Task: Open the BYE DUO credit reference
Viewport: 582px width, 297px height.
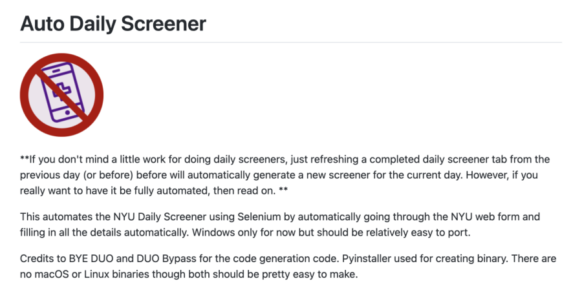Action: coord(92,258)
